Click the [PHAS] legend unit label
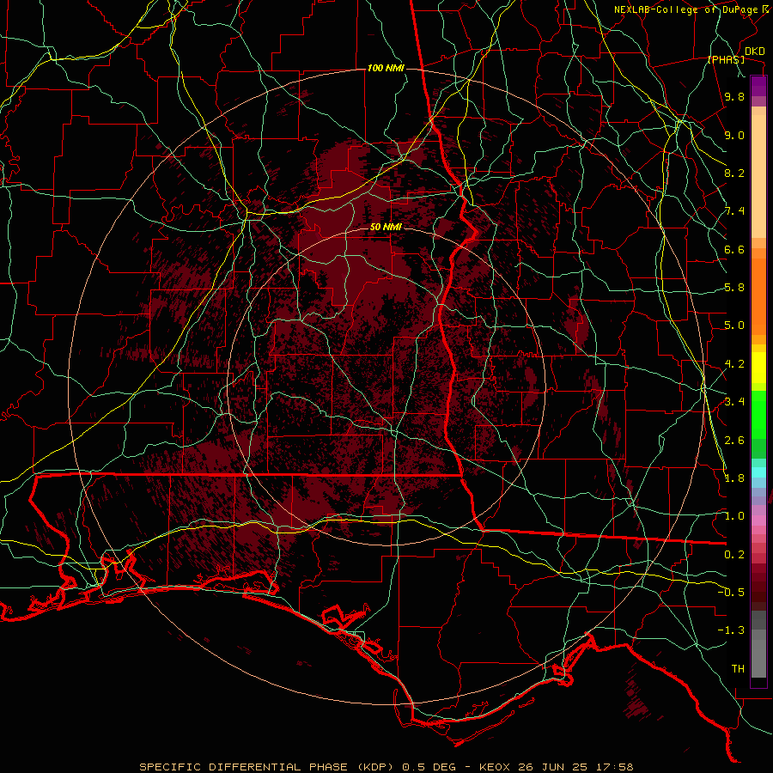773x773 pixels. 726,59
